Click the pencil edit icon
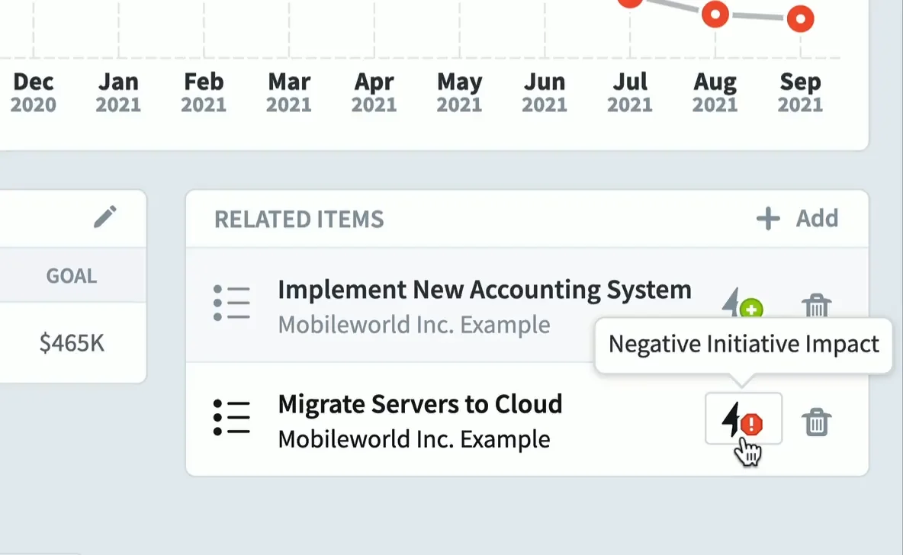The height and width of the screenshot is (555, 903). pos(105,217)
